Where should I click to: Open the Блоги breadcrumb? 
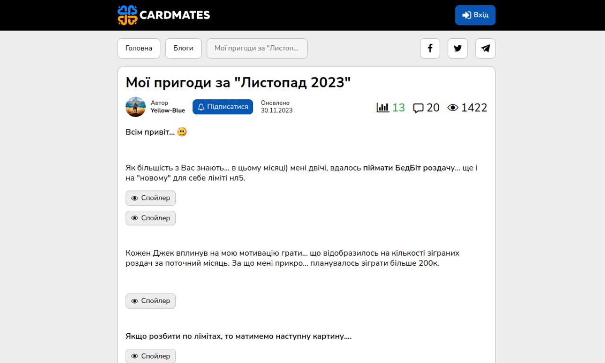pos(183,48)
